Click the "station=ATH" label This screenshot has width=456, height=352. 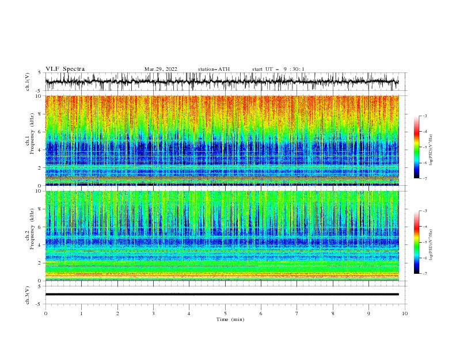(214, 69)
